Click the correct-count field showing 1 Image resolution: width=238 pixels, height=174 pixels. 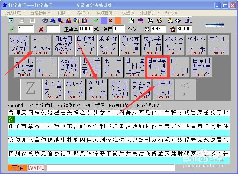click(25, 29)
